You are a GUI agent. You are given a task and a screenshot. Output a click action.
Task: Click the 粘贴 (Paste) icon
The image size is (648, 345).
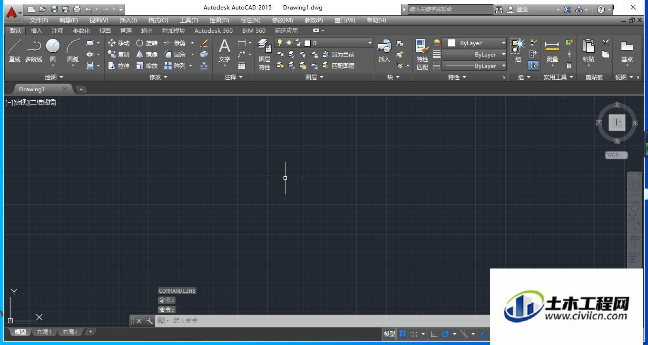tap(589, 51)
